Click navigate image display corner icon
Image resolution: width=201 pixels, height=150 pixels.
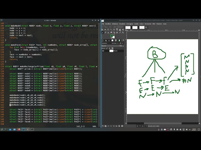[x=199, y=123]
